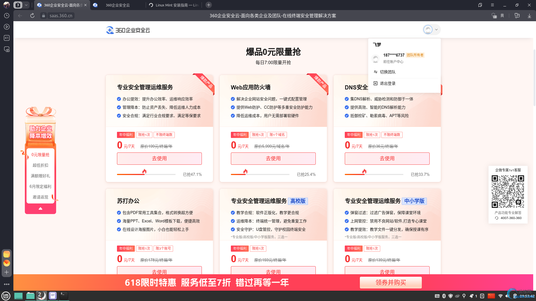Click the page vertical scrollbar

coord(534,78)
